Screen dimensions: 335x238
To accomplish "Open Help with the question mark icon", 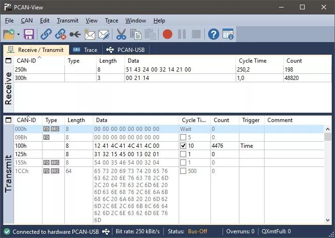I will (x=213, y=34).
